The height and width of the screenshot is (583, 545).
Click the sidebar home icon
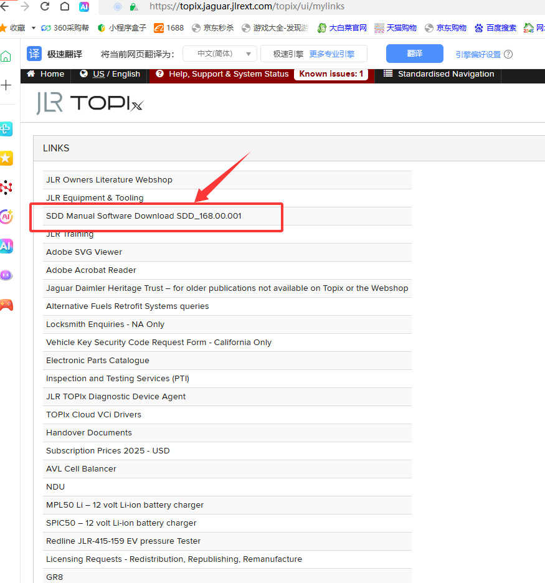click(6, 56)
